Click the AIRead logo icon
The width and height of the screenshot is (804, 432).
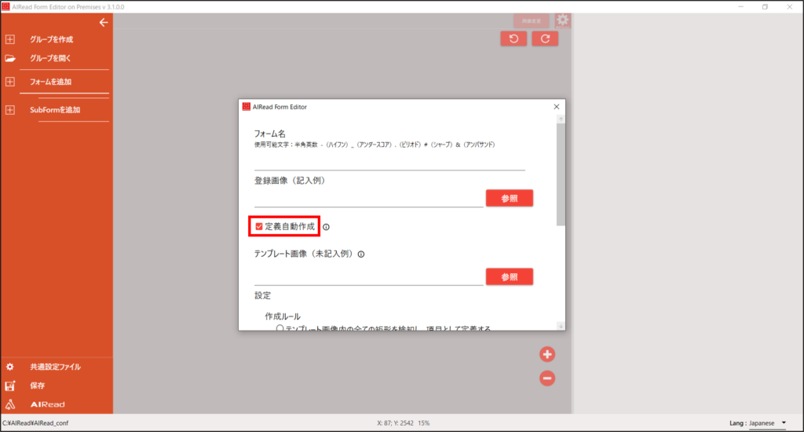point(10,405)
